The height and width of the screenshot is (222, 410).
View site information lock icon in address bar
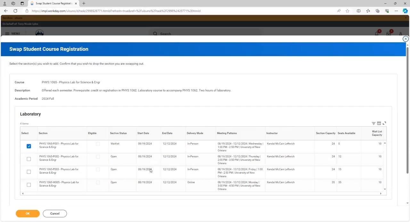tap(27, 11)
